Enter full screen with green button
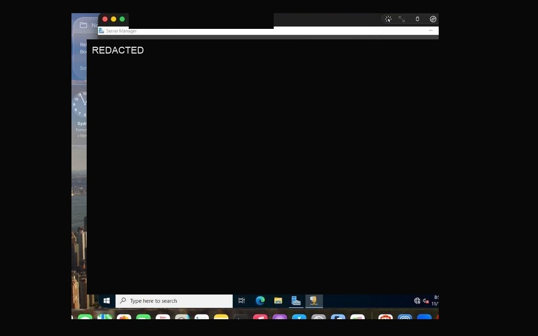This screenshot has width=538, height=336. (122, 19)
